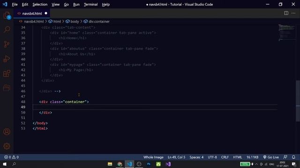Open the Selection menu
The height and width of the screenshot is (168, 300).
[x=40, y=4]
